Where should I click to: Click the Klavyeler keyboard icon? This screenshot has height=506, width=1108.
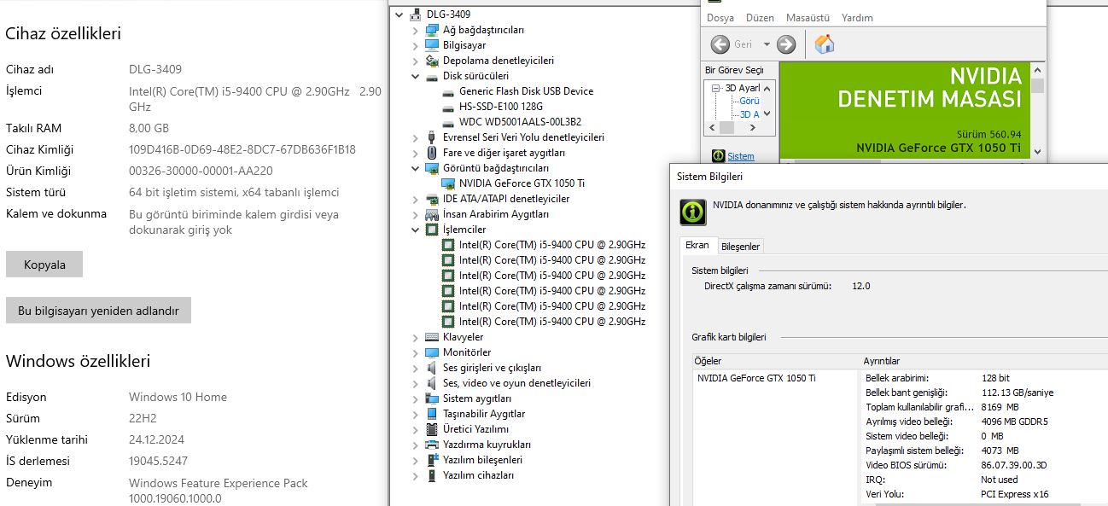tap(432, 337)
